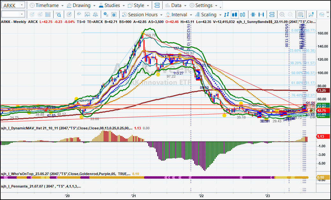Viewport: 331px width, 200px height.
Task: Expand the Settings dropdown arrow
Action: (216, 6)
